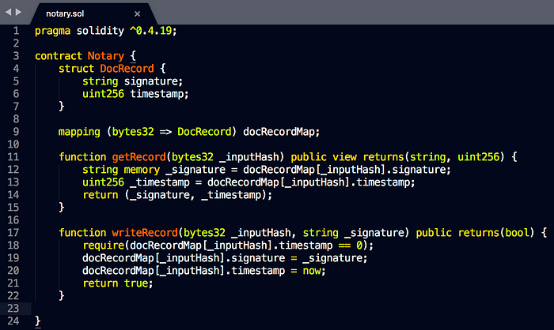This screenshot has width=554, height=330.
Task: Click 'docRecordMap;' on line 9
Action: [281, 132]
